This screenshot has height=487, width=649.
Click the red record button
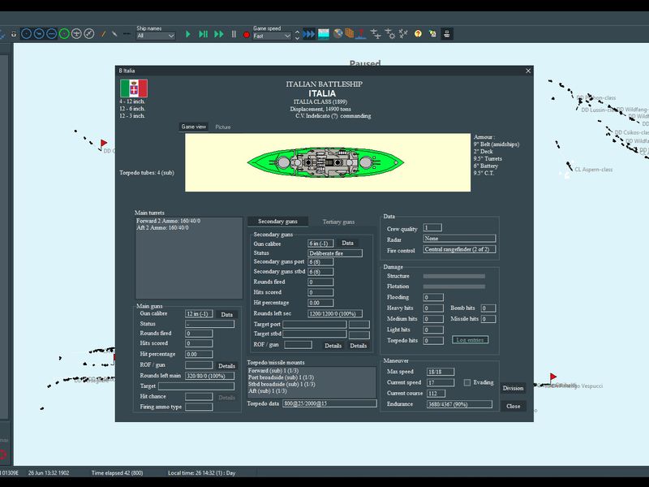(247, 35)
